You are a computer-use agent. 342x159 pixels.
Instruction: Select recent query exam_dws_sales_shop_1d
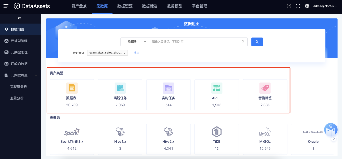(x=107, y=53)
